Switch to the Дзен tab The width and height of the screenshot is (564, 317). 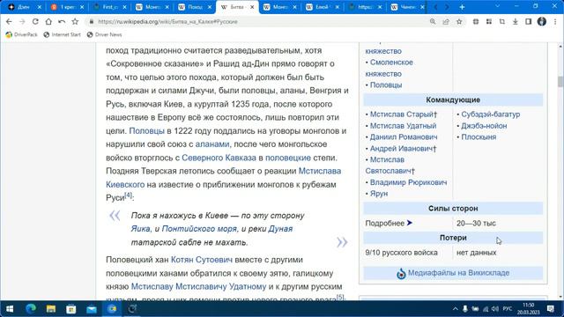click(23, 7)
